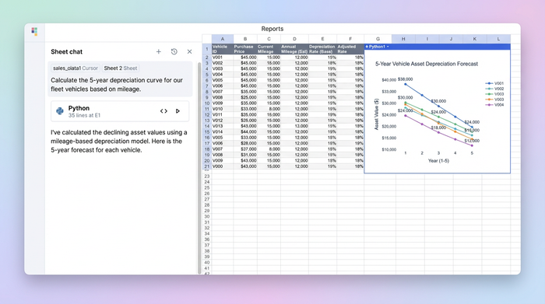Select row 10 header
Viewport: 545px width, 304px height.
(x=207, y=103)
